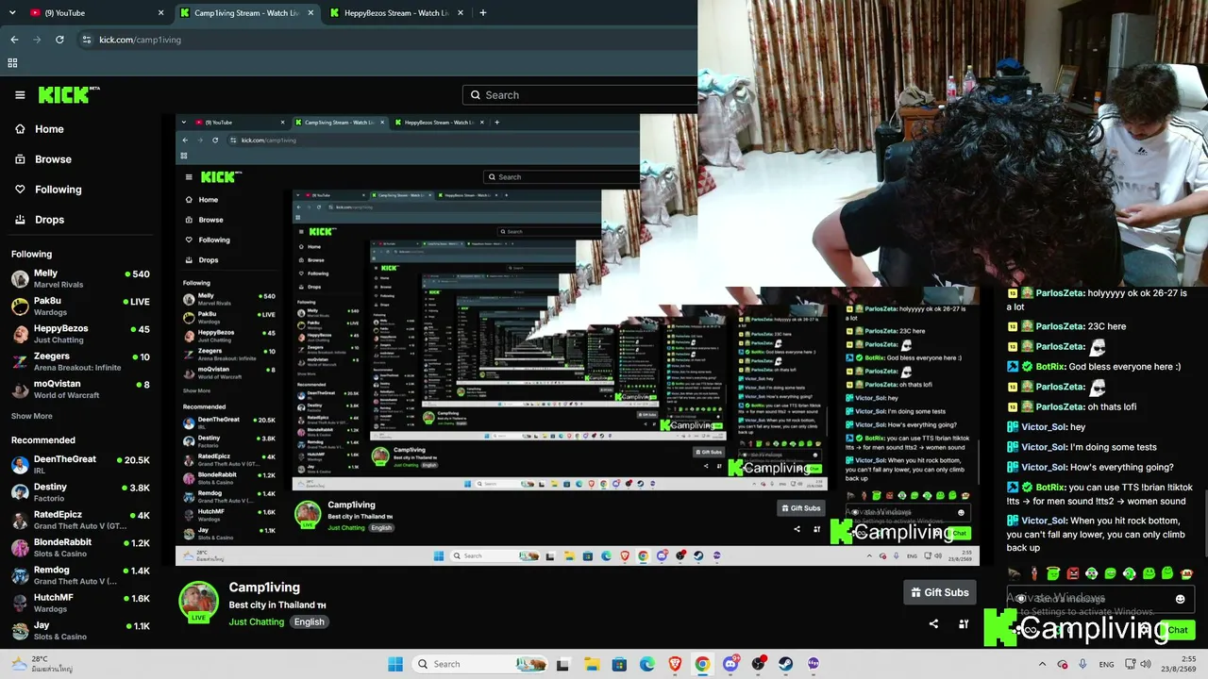Click the Gift Subs button
The image size is (1208, 679).
tap(939, 592)
